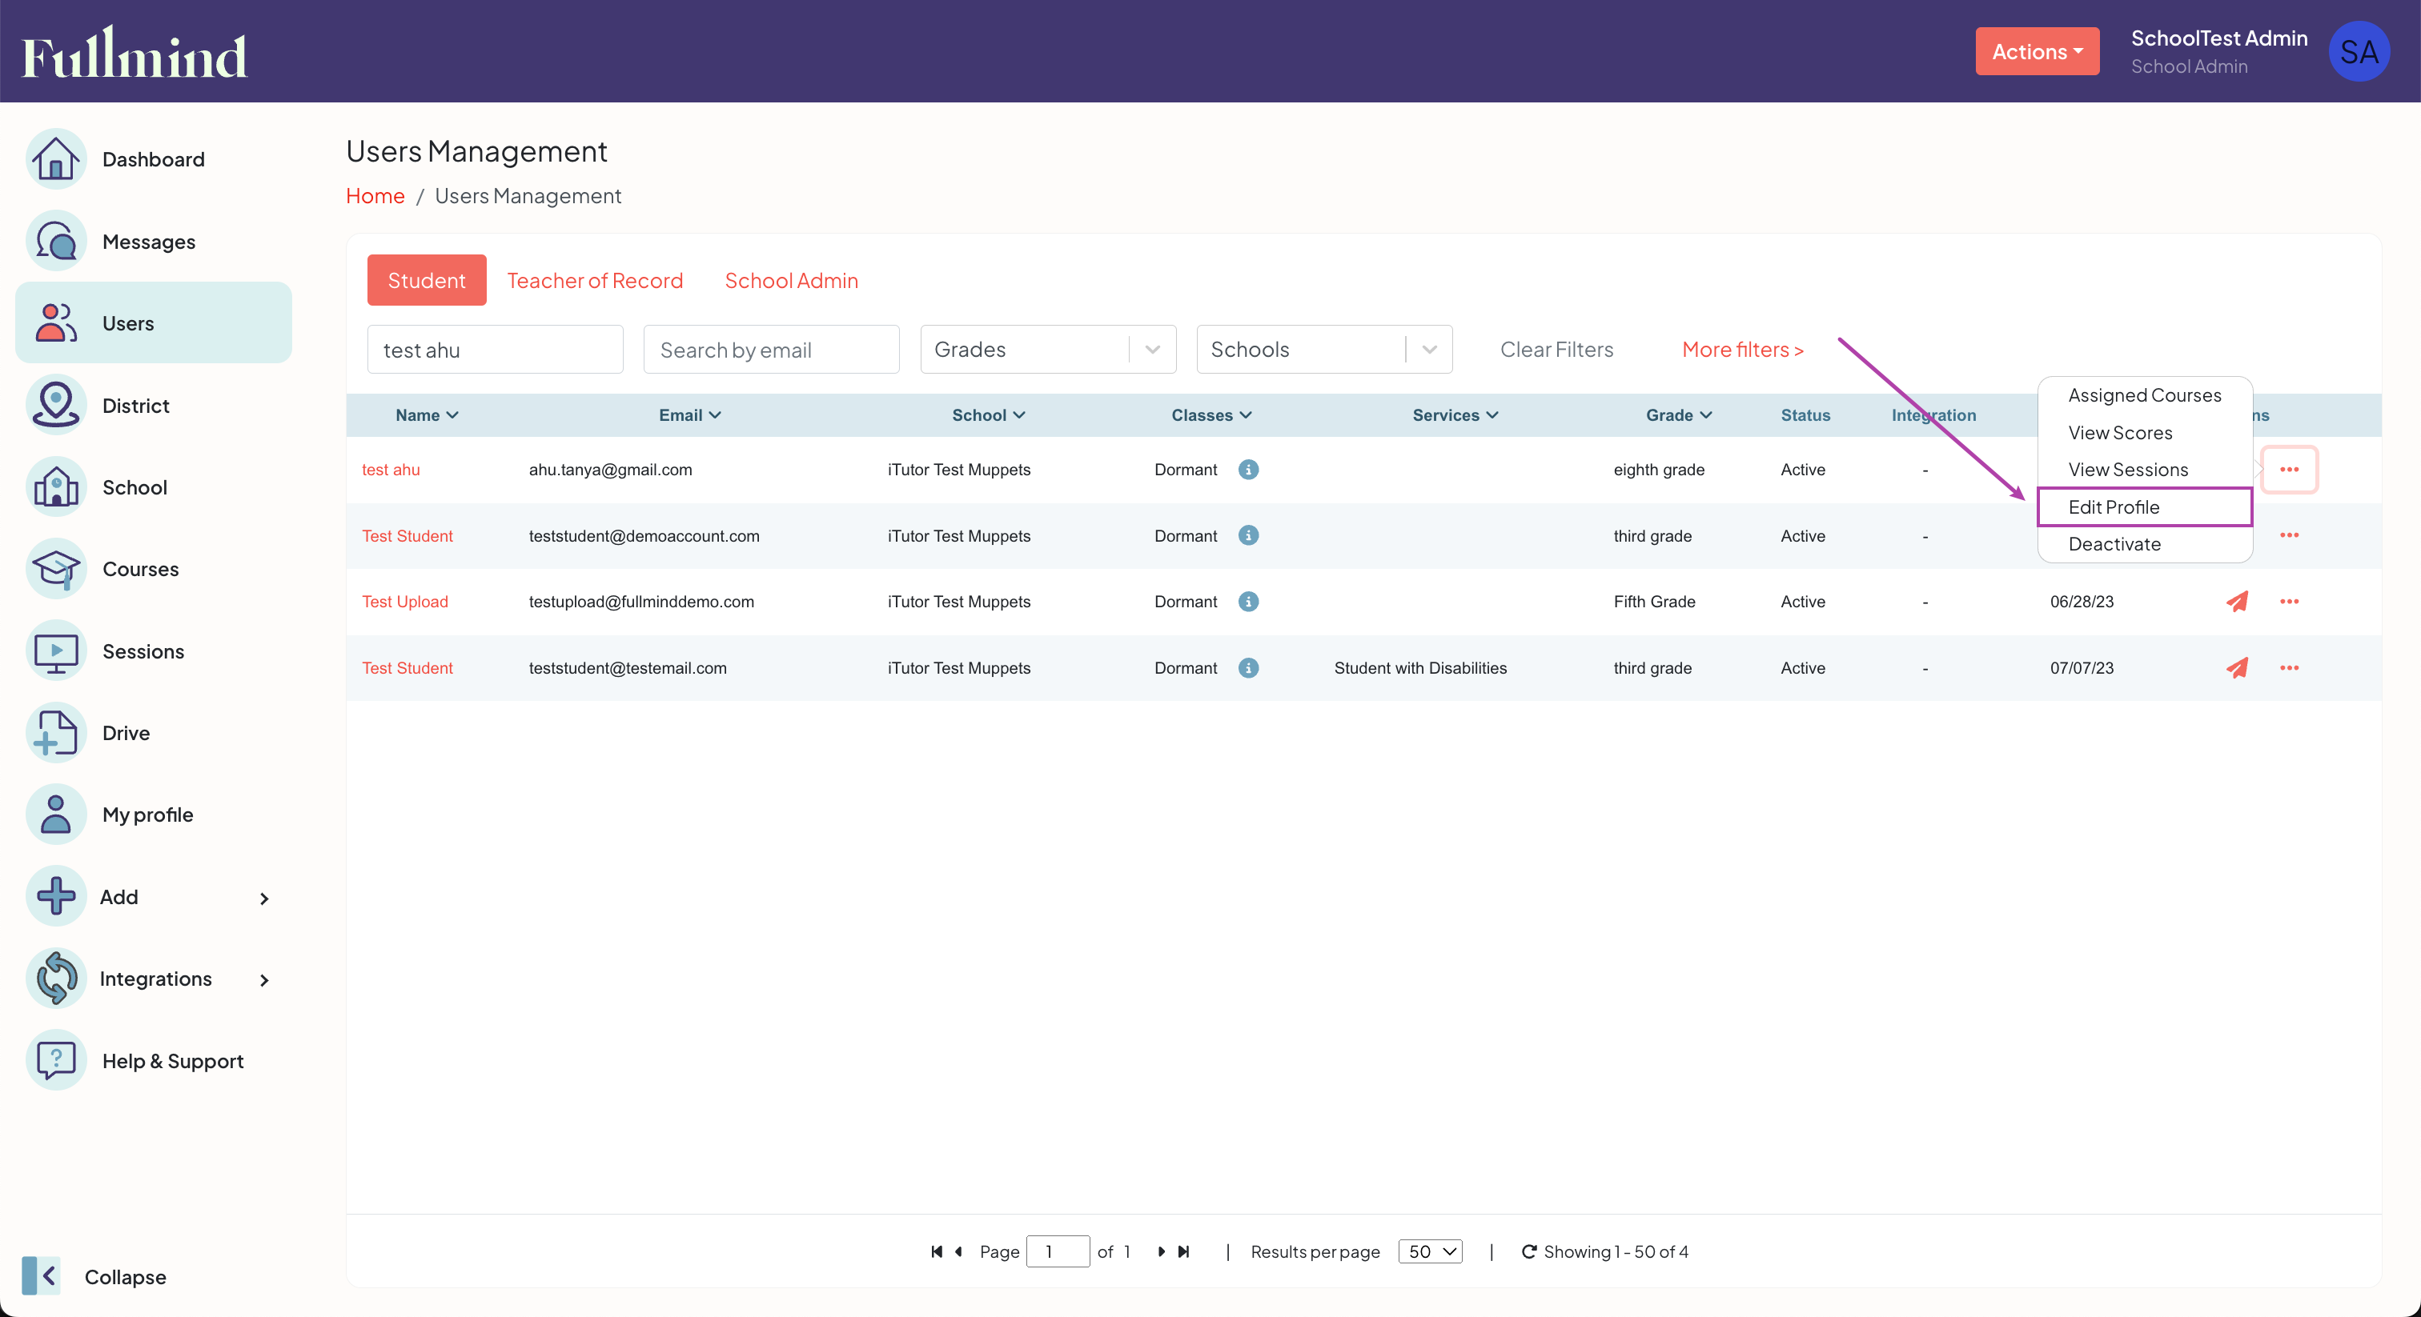Select Edit Profile from the context menu

tap(2115, 506)
